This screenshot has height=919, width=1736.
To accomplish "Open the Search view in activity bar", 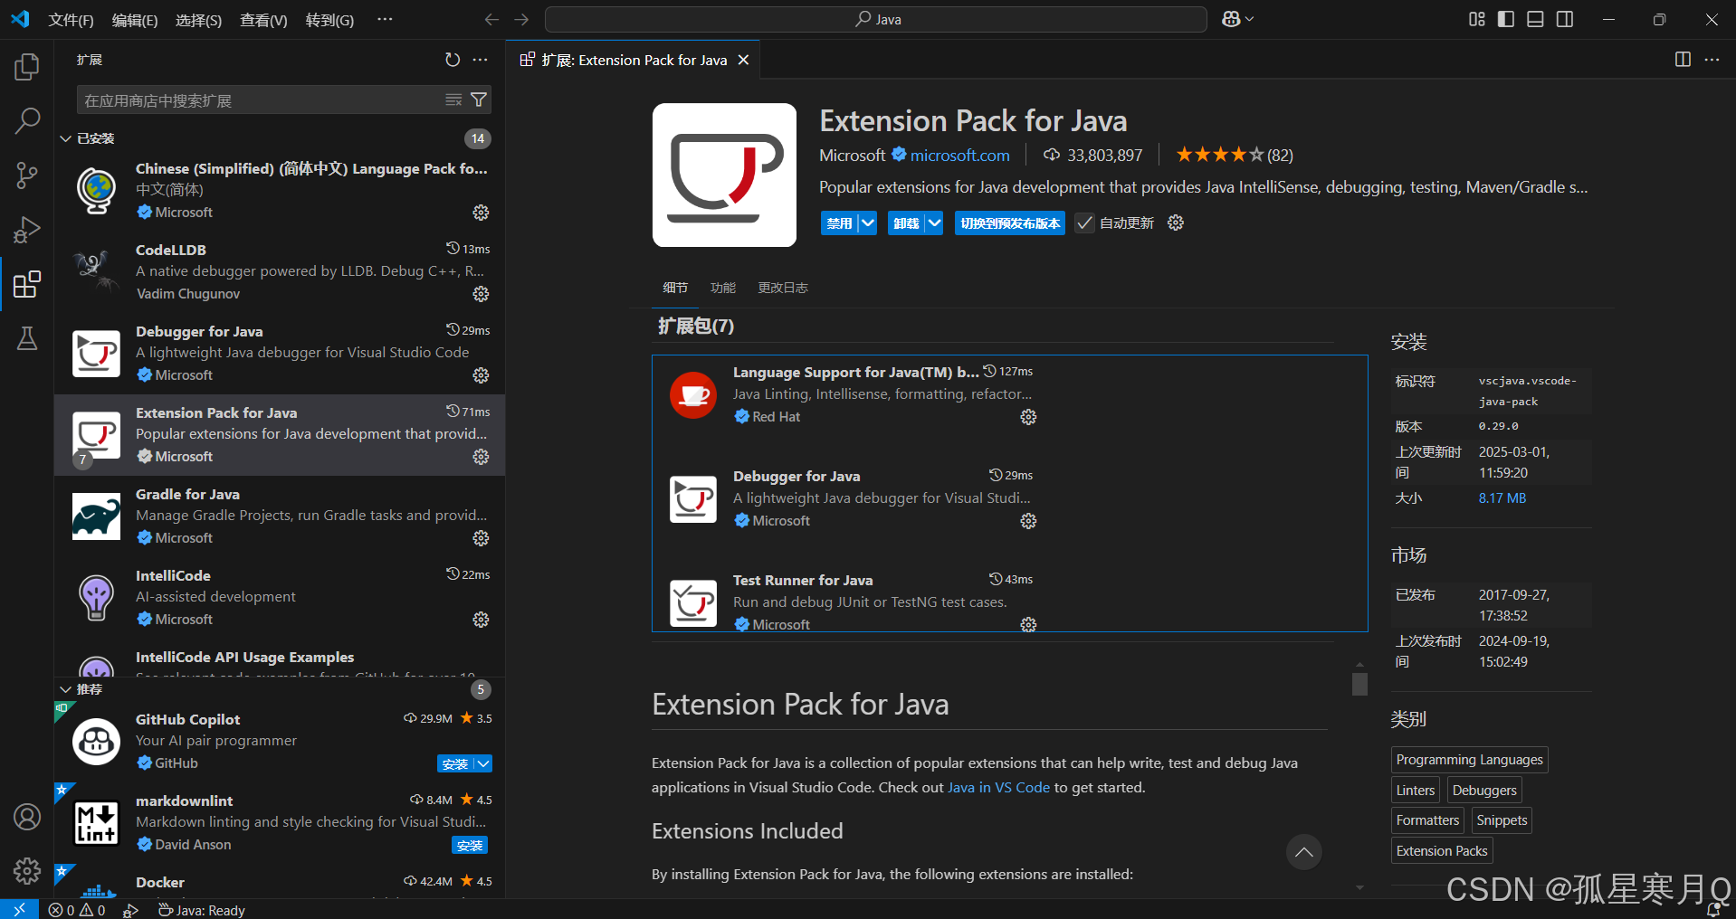I will pos(27,120).
